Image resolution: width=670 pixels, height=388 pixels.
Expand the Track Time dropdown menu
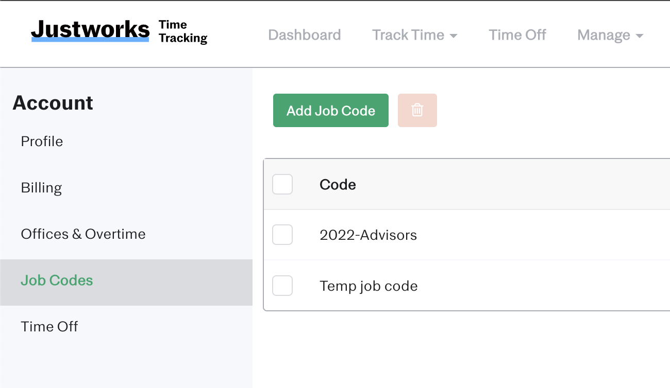coord(415,35)
